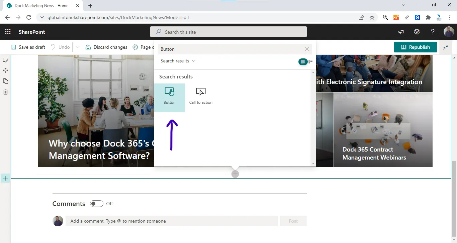Select the Call to action web part
Image resolution: width=457 pixels, height=243 pixels.
201,97
